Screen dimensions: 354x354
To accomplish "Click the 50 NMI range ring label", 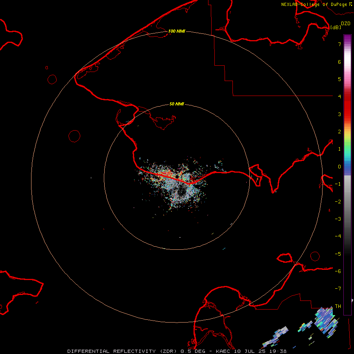I will coord(177,104).
